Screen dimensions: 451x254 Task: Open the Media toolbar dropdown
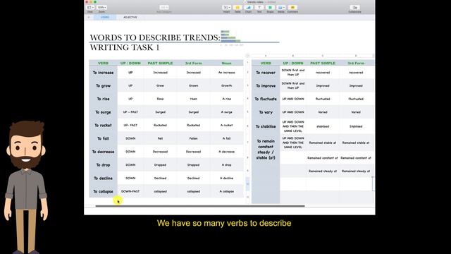click(281, 8)
